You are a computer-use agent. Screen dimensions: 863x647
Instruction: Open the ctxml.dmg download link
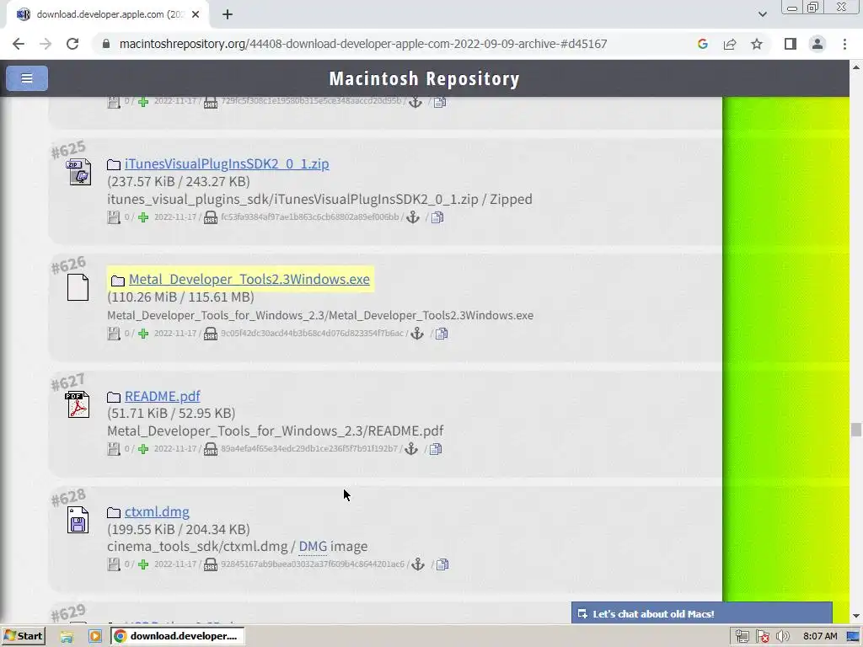pyautogui.click(x=157, y=511)
